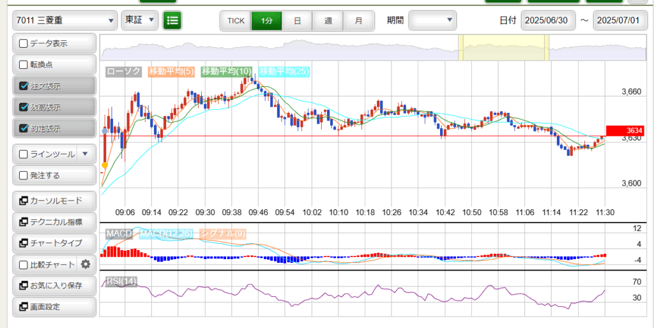Viewport: 654px width, 328px height.
Task: Click the green list view icon
Action: tap(172, 20)
